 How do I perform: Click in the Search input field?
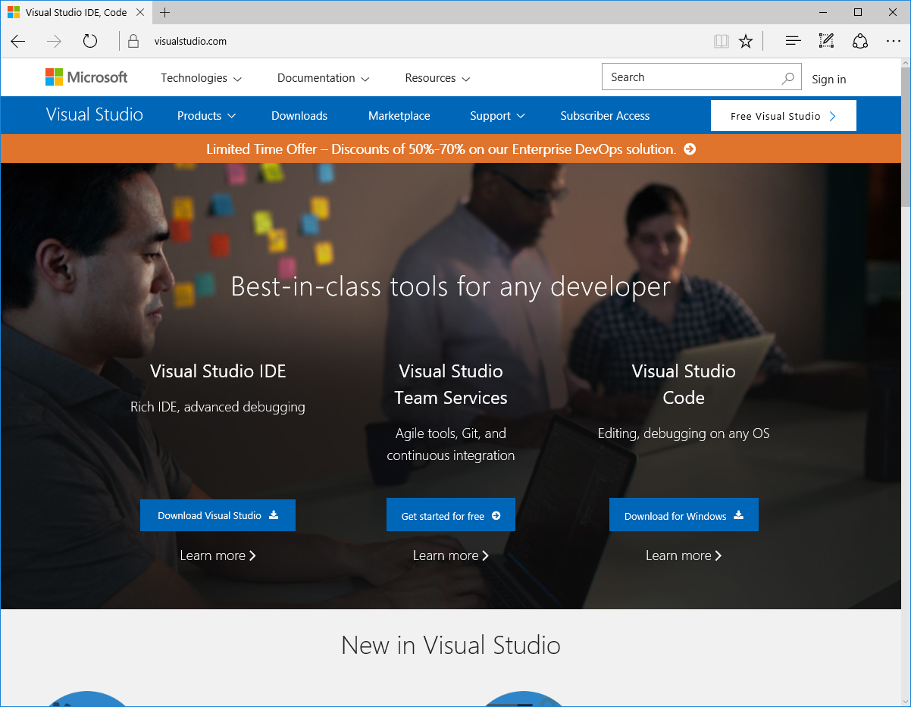click(690, 77)
